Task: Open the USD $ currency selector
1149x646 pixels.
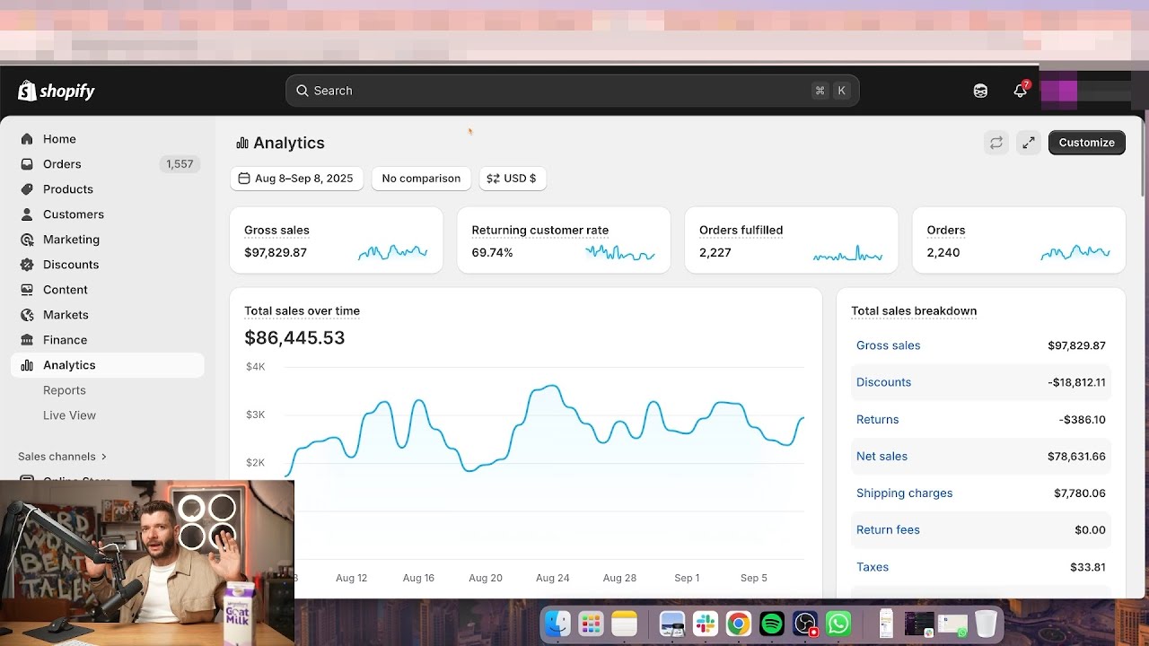Action: 513,179
